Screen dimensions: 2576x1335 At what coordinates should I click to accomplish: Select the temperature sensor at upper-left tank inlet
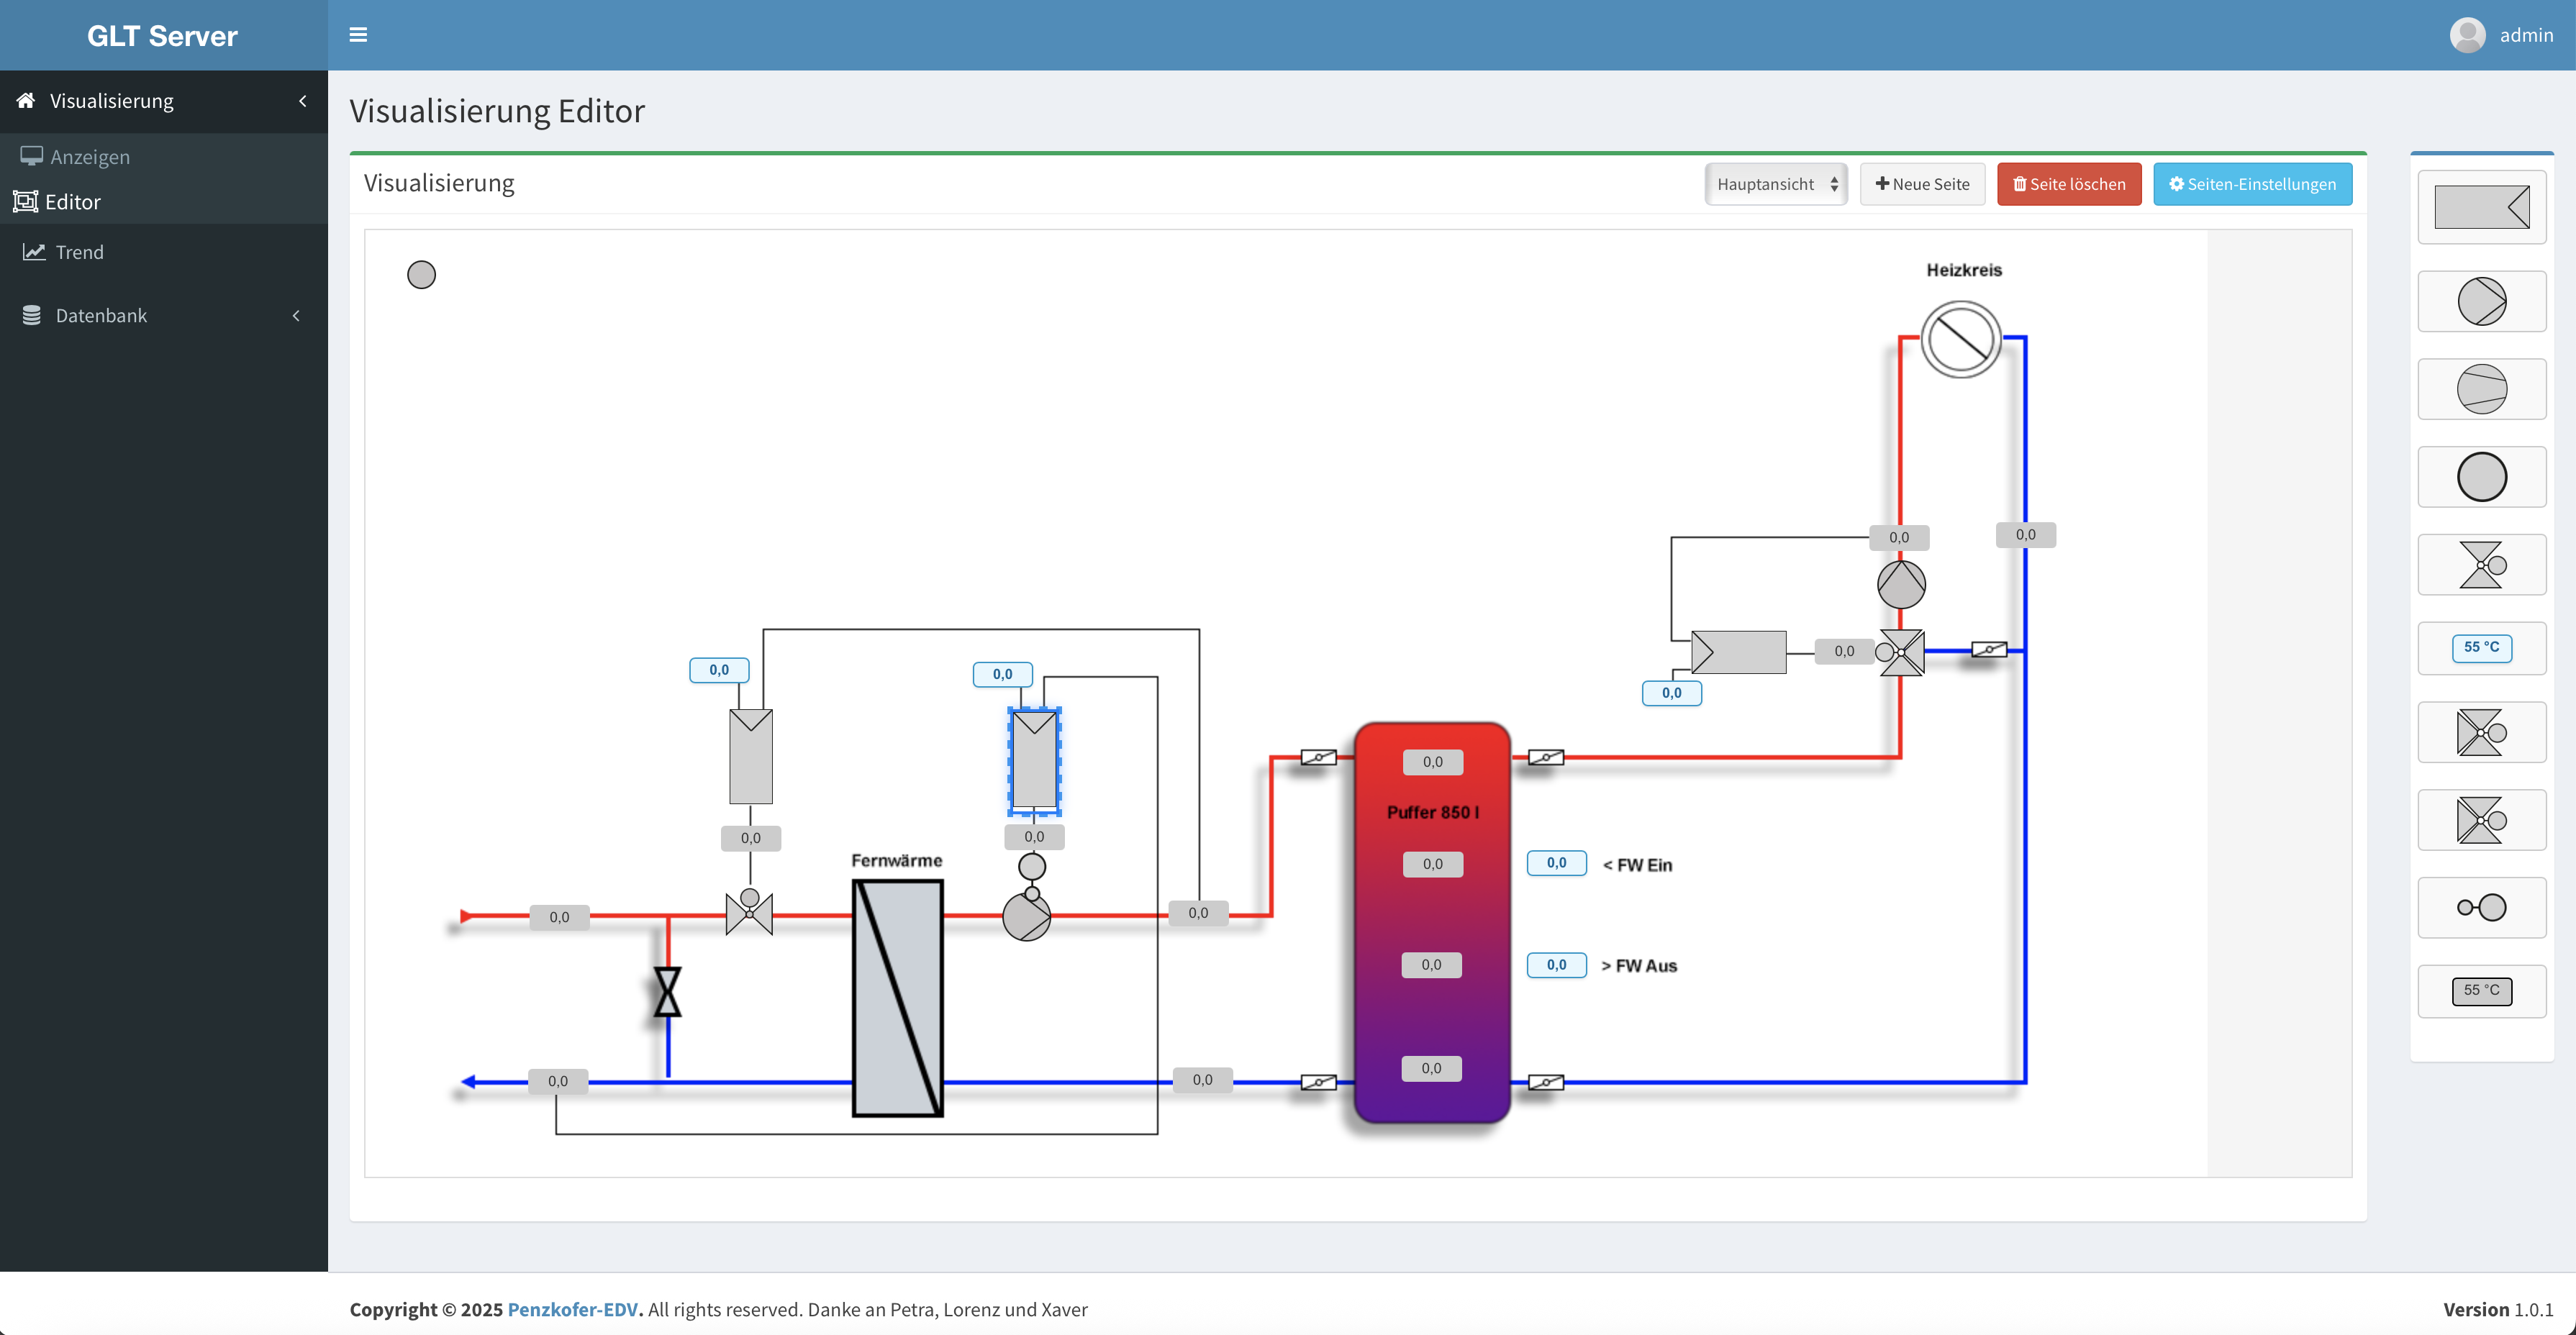(x=1318, y=758)
